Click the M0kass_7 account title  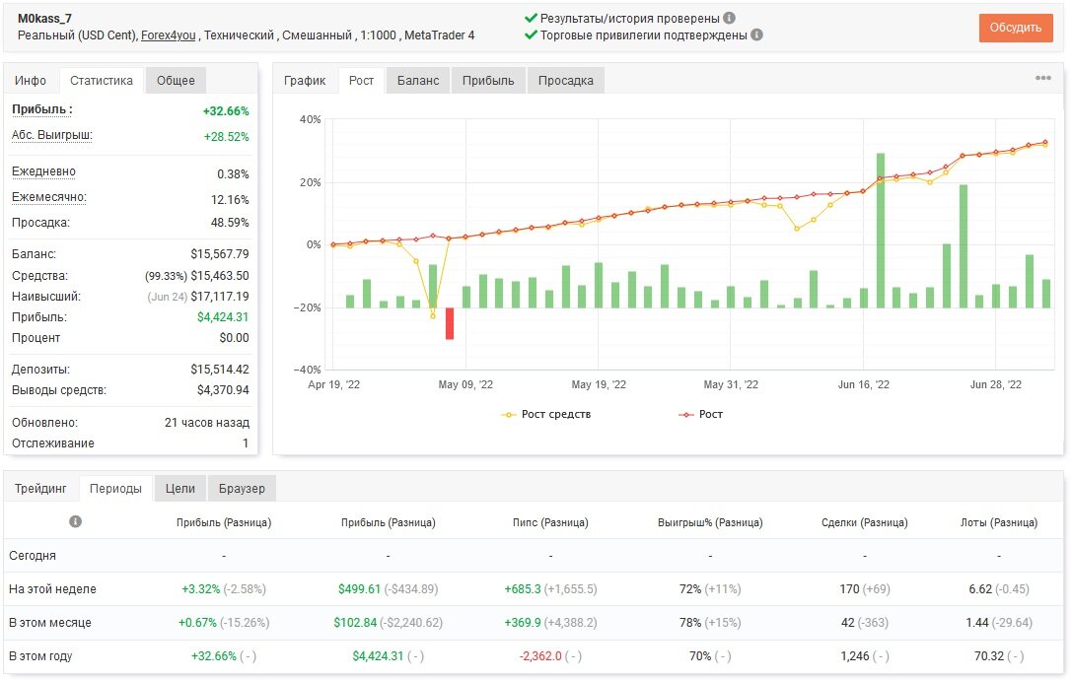tap(44, 19)
